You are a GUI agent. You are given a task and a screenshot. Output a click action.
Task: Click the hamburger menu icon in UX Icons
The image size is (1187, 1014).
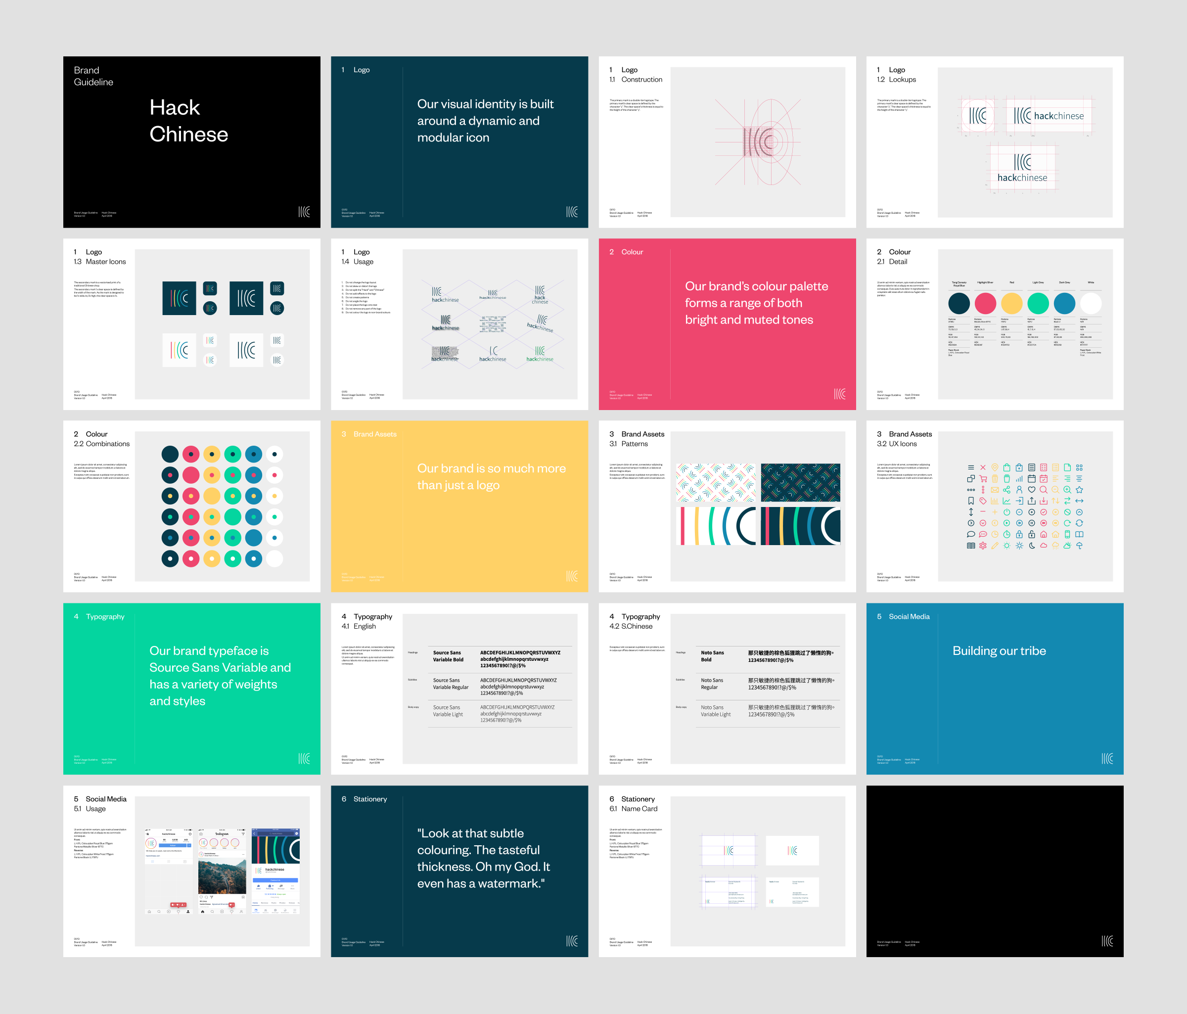[x=971, y=467]
